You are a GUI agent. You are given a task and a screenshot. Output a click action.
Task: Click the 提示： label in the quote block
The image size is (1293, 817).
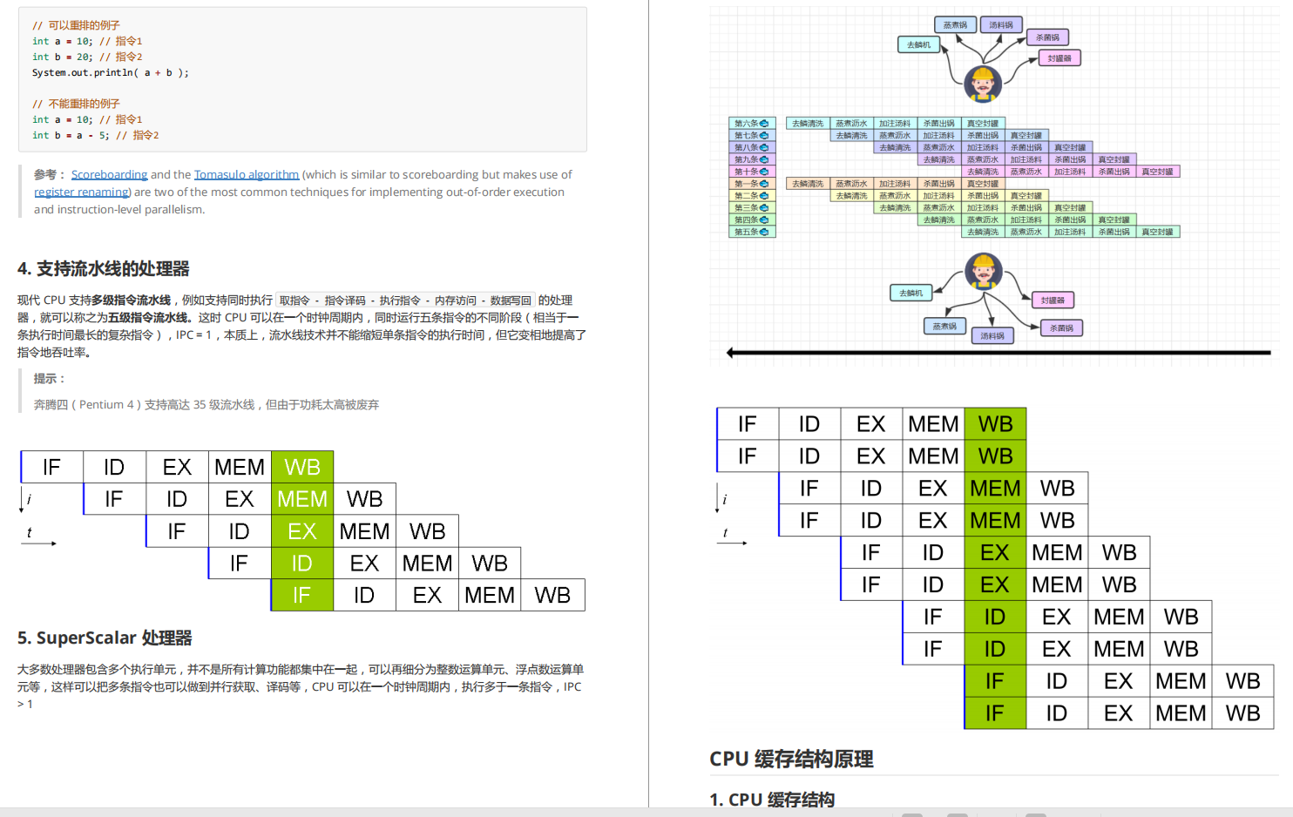[x=50, y=378]
